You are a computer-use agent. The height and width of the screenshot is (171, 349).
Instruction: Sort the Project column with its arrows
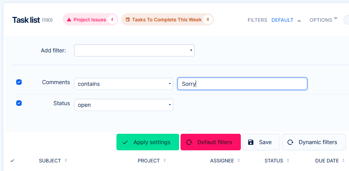pyautogui.click(x=165, y=161)
